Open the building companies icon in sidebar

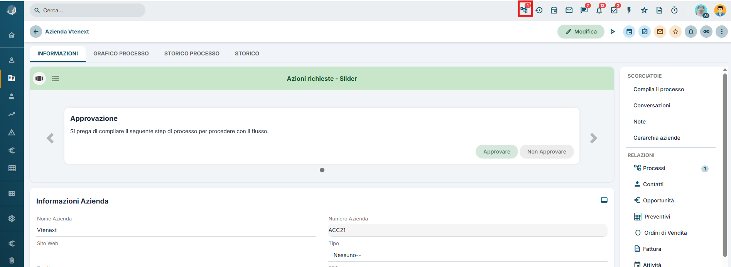(x=12, y=78)
